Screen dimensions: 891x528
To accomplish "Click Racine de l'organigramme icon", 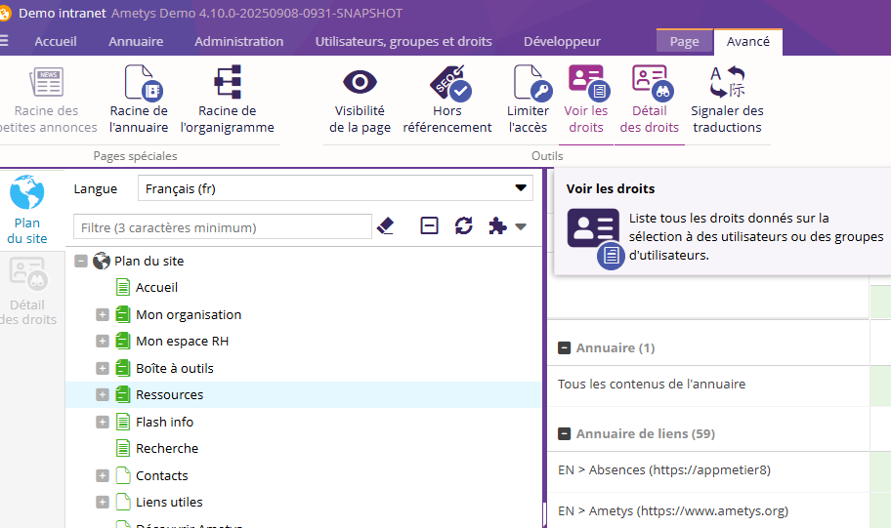I will tap(227, 84).
